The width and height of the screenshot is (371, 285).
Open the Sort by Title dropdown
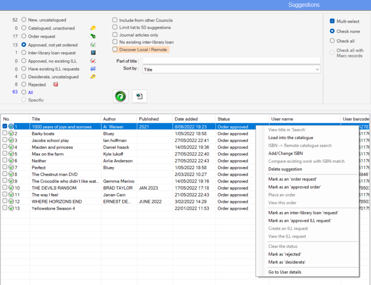point(231,70)
